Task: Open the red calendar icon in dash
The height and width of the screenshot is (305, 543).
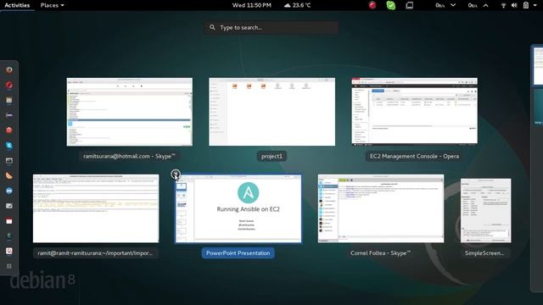Action: (9, 220)
